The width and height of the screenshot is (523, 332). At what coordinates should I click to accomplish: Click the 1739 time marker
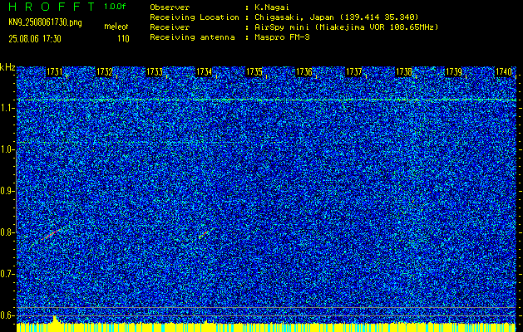(454, 72)
